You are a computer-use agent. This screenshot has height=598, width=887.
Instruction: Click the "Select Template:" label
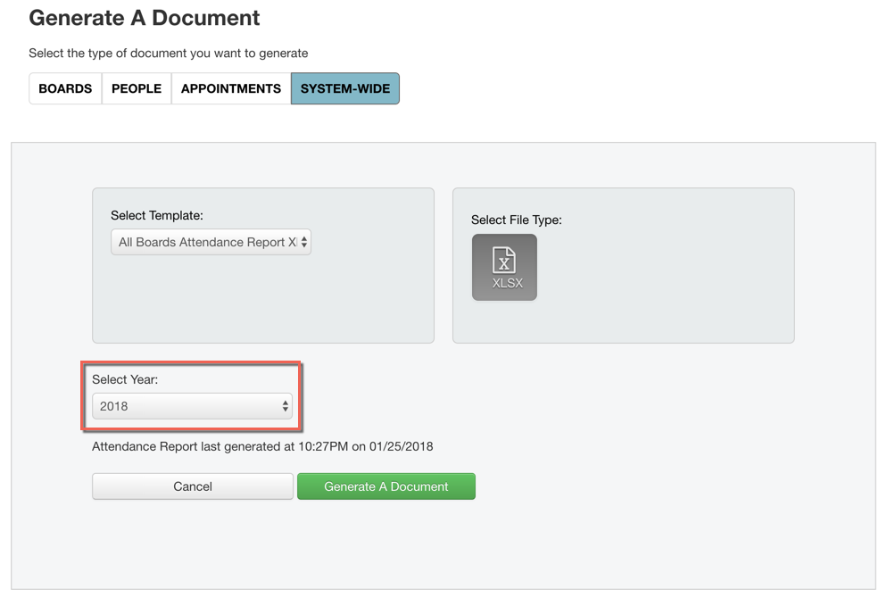pyautogui.click(x=157, y=215)
